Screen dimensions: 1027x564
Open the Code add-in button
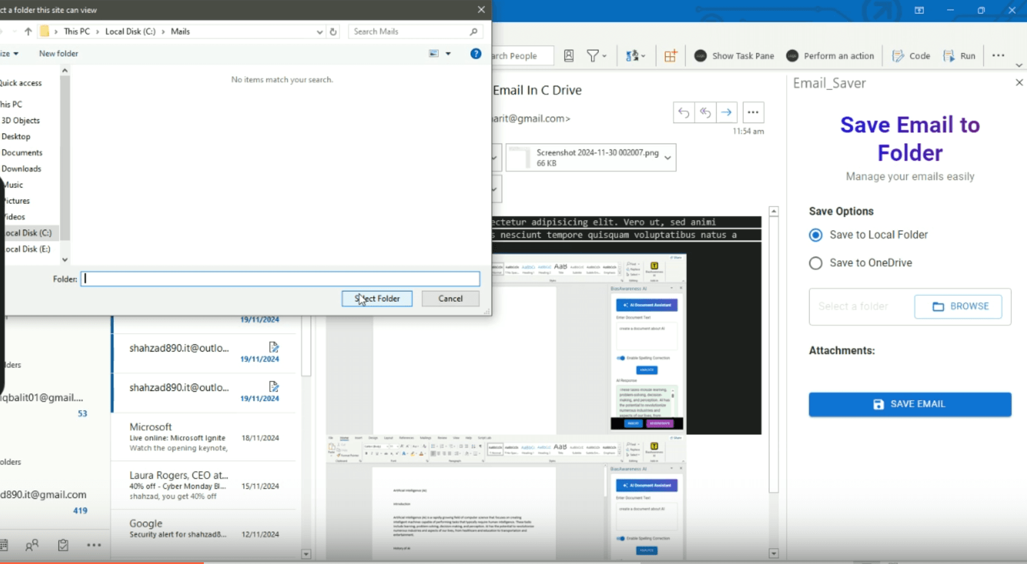point(911,56)
